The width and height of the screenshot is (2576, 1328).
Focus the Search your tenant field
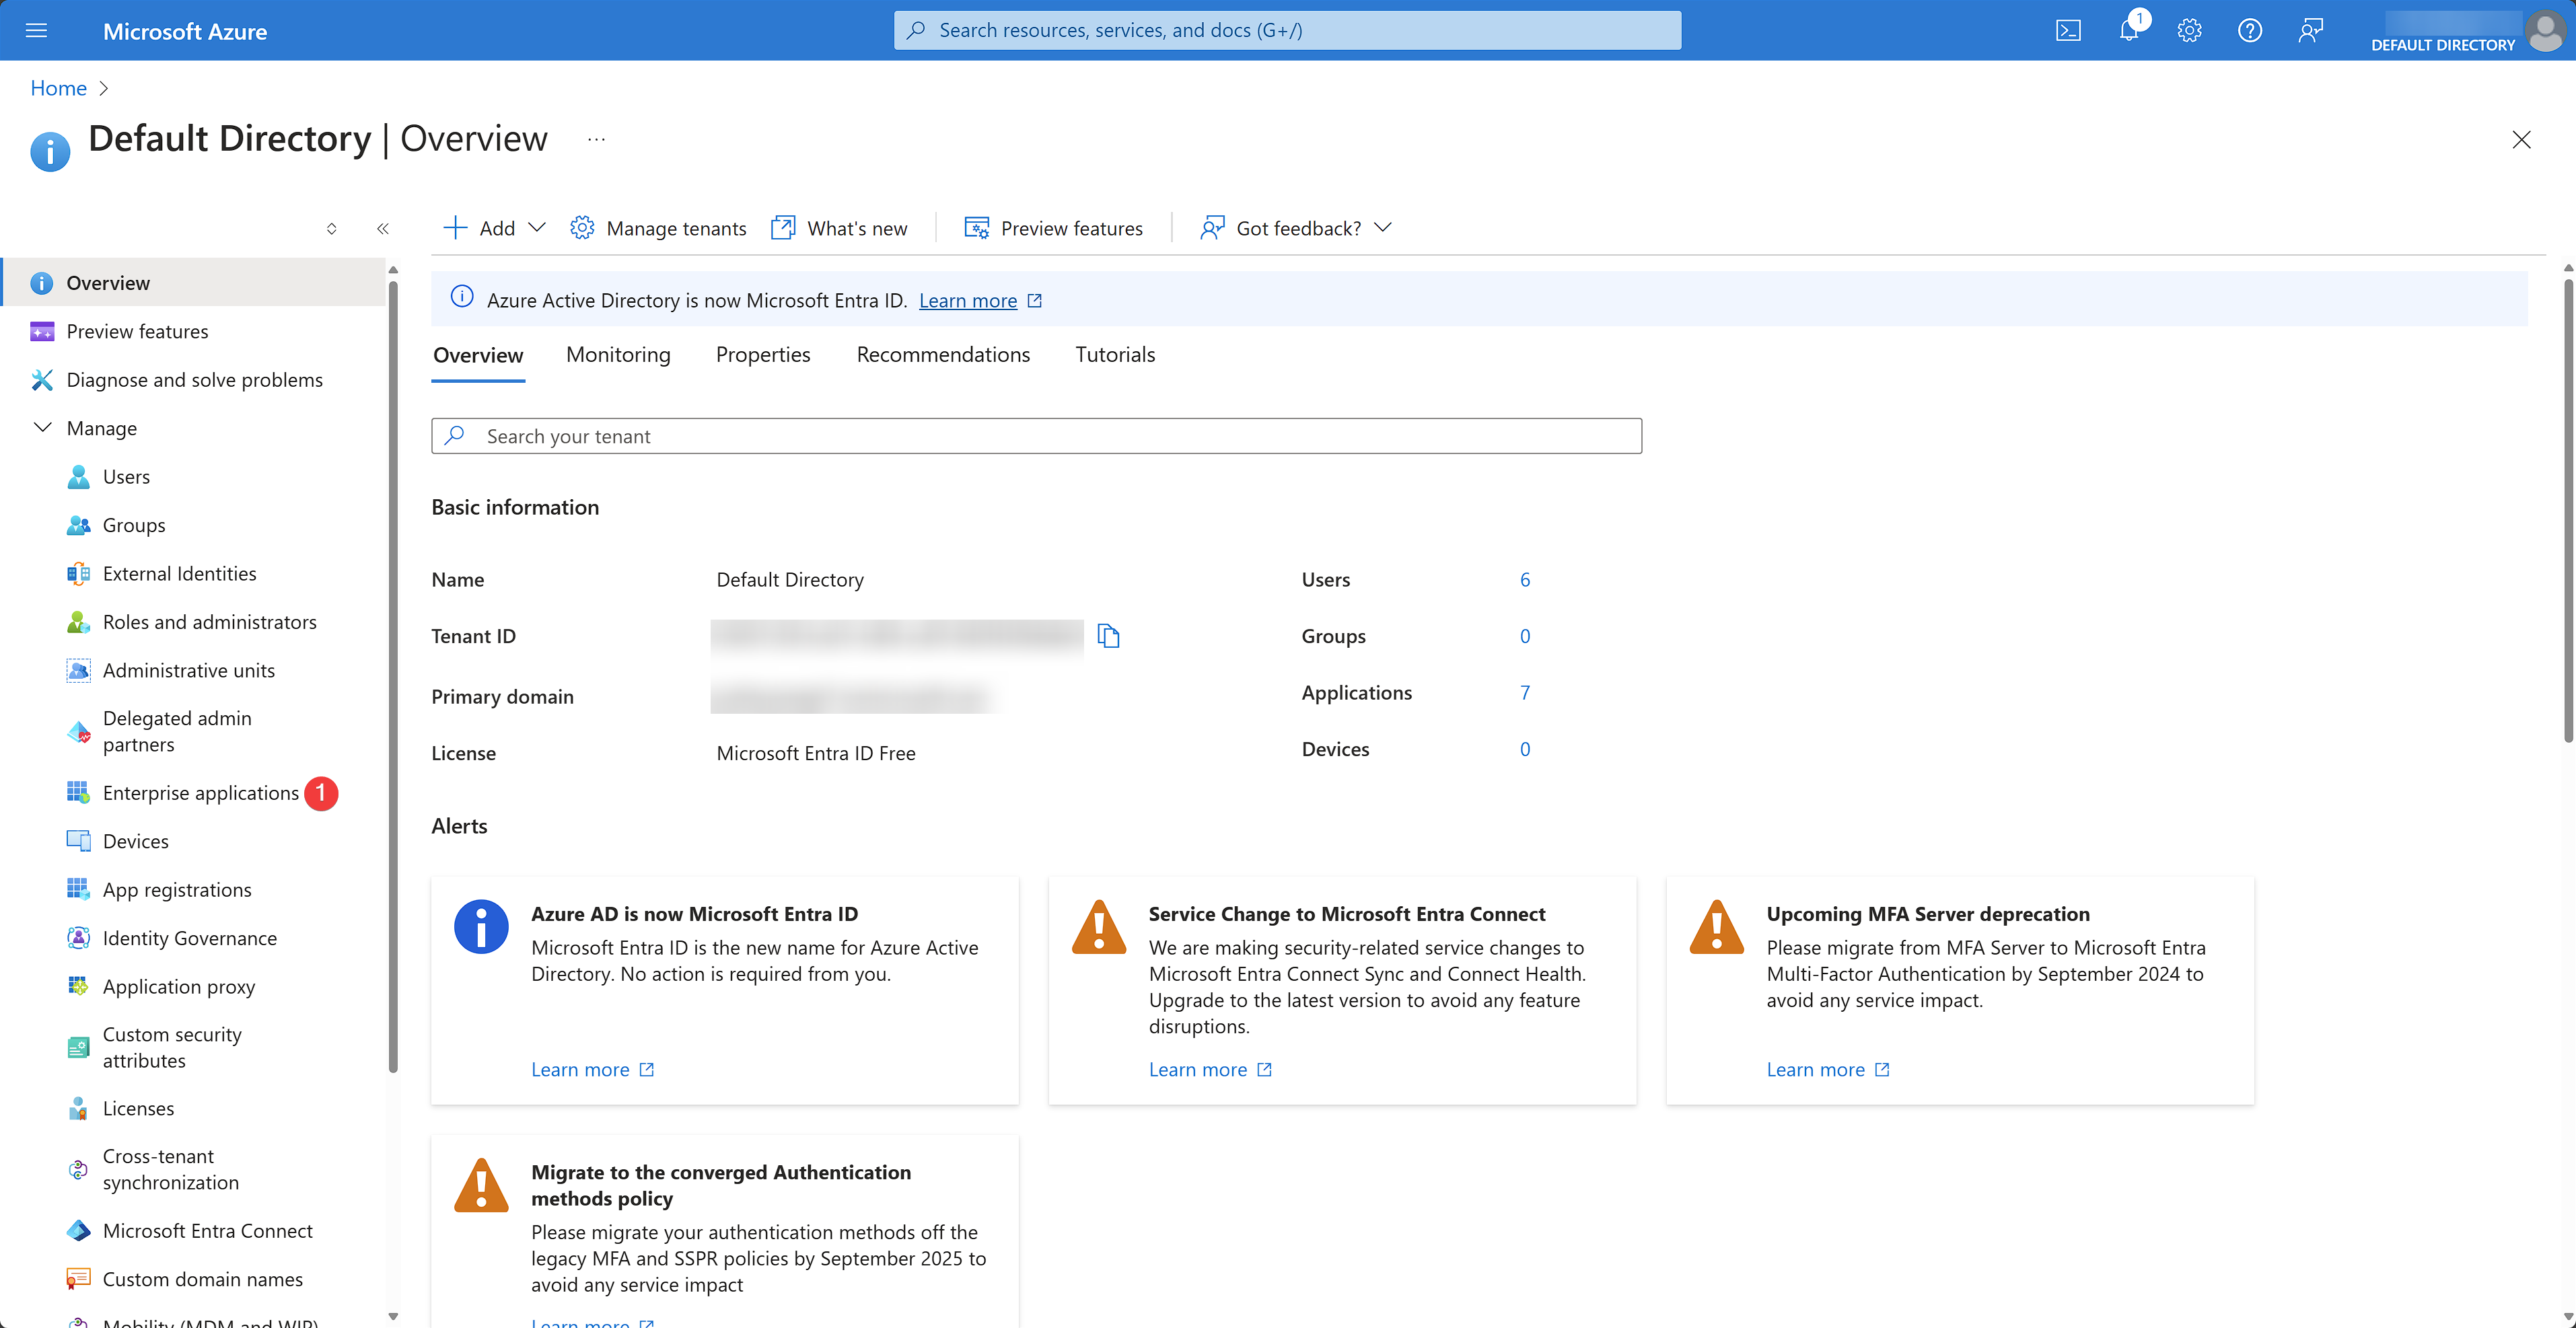click(x=1036, y=436)
